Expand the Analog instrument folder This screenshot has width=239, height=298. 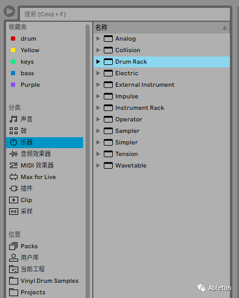coord(98,38)
